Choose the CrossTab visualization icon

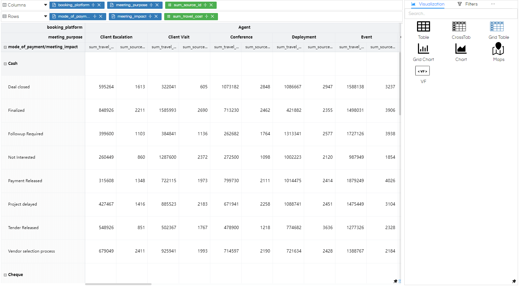coord(459,26)
